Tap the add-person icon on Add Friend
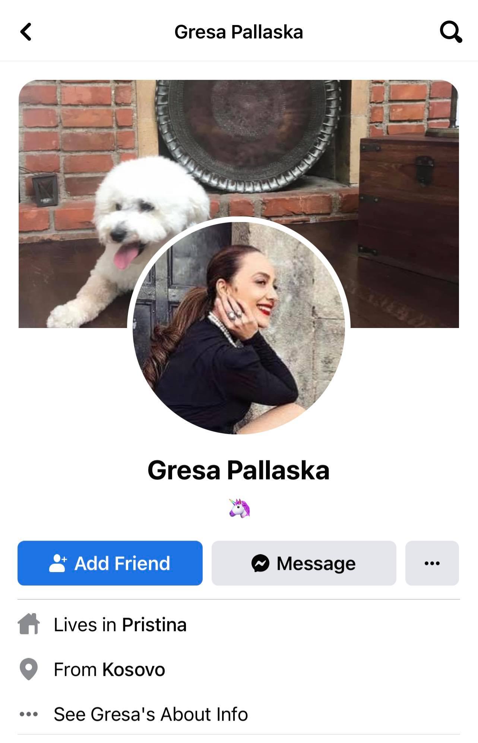Image resolution: width=478 pixels, height=743 pixels. pyautogui.click(x=58, y=563)
